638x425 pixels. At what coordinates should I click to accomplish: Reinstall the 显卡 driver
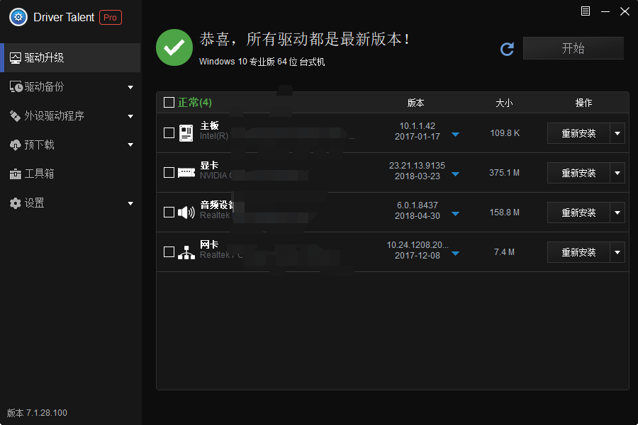tap(578, 173)
